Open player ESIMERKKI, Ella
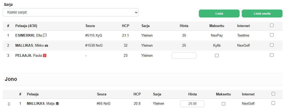The image size is (286, 110). [29, 36]
